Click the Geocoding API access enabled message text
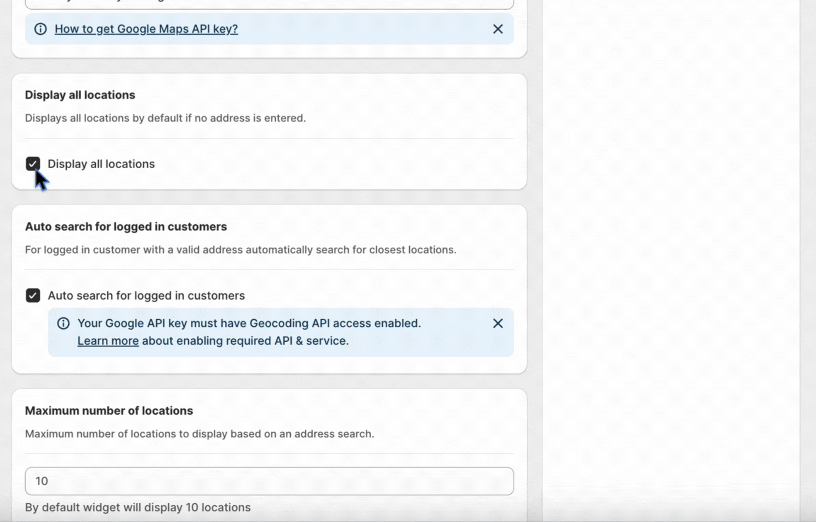816x522 pixels. pyautogui.click(x=249, y=323)
